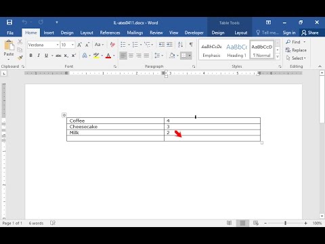Adjust the zoom slider
Image resolution: width=325 pixels, height=244 pixels.
coord(285,223)
